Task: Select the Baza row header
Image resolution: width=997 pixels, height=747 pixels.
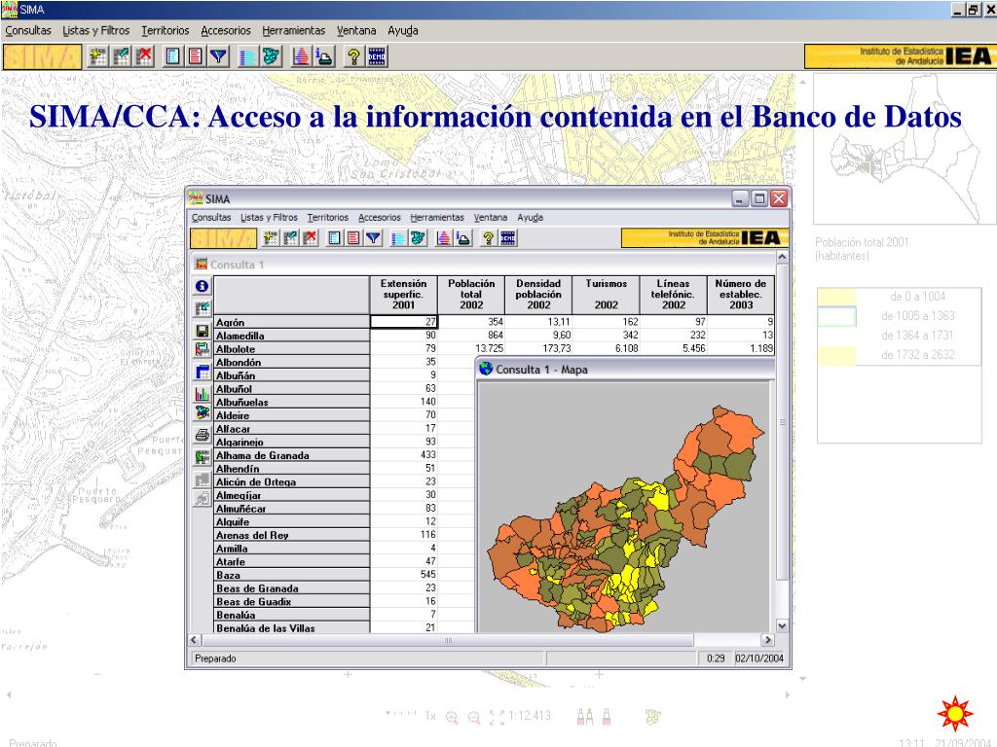Action: point(292,575)
